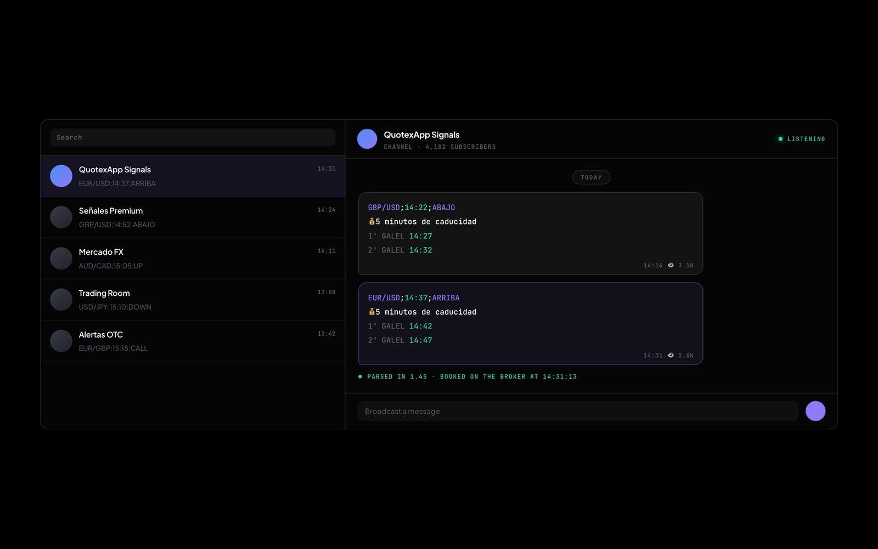Click the QuotexApp Signals avatar in chat list
The height and width of the screenshot is (549, 878).
61,176
